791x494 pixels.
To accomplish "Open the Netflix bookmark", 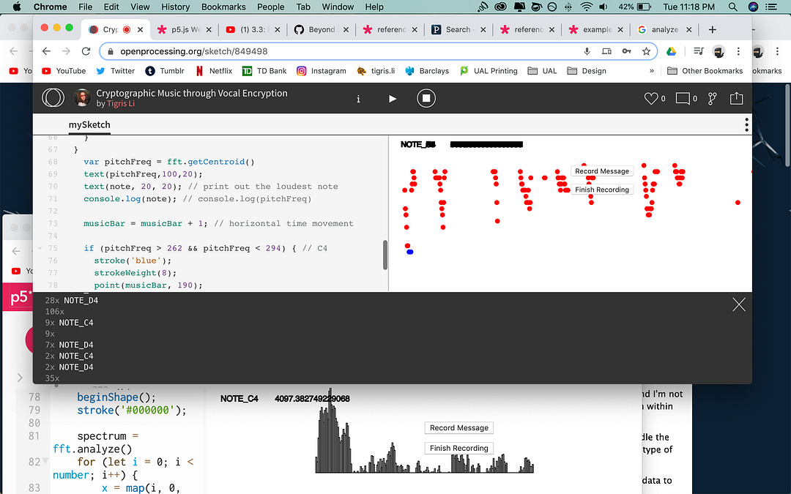I will [213, 71].
